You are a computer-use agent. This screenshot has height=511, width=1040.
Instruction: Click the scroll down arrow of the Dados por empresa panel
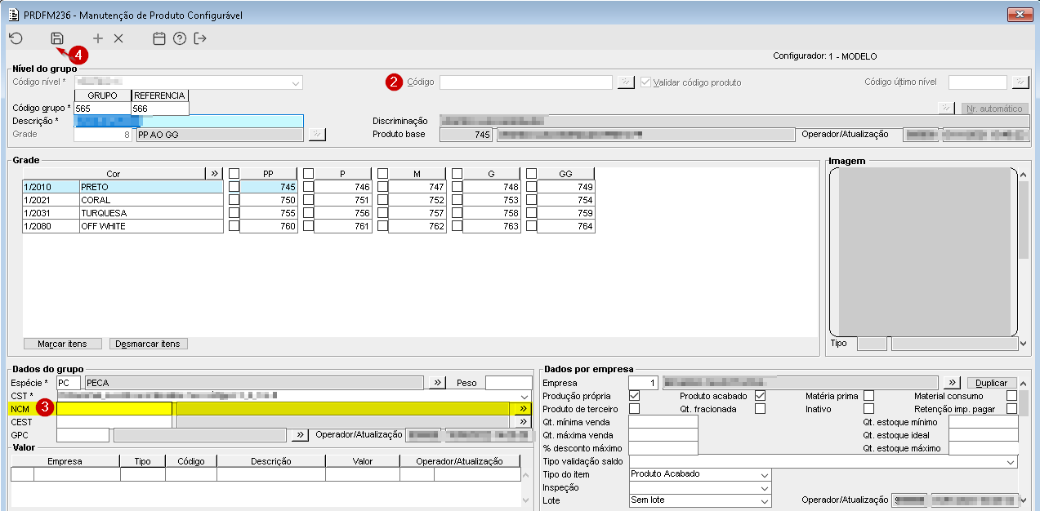tap(1024, 500)
